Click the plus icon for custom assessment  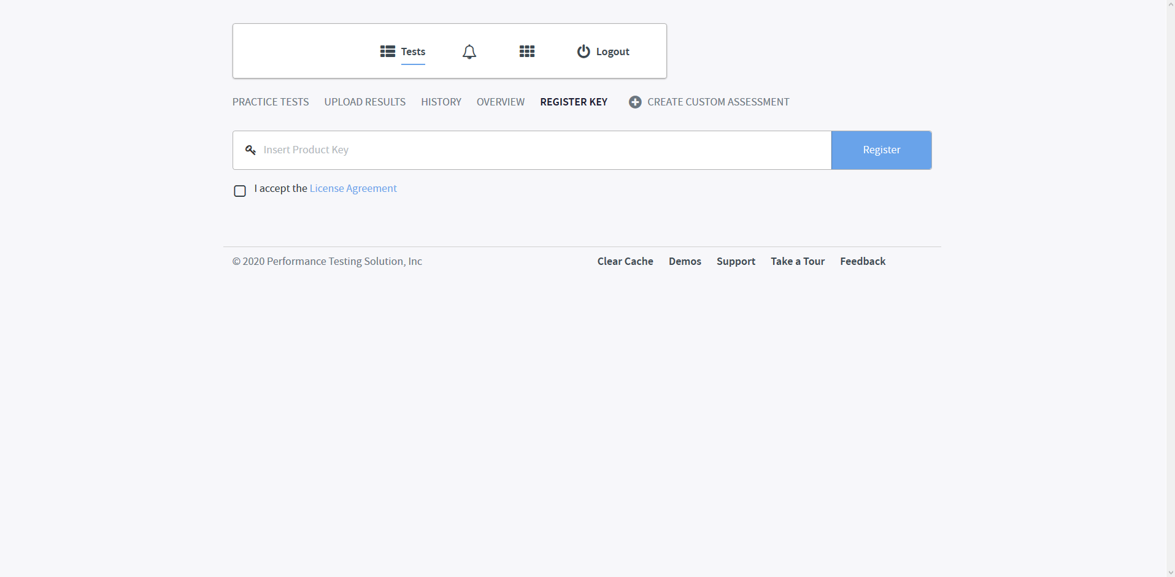pyautogui.click(x=635, y=102)
